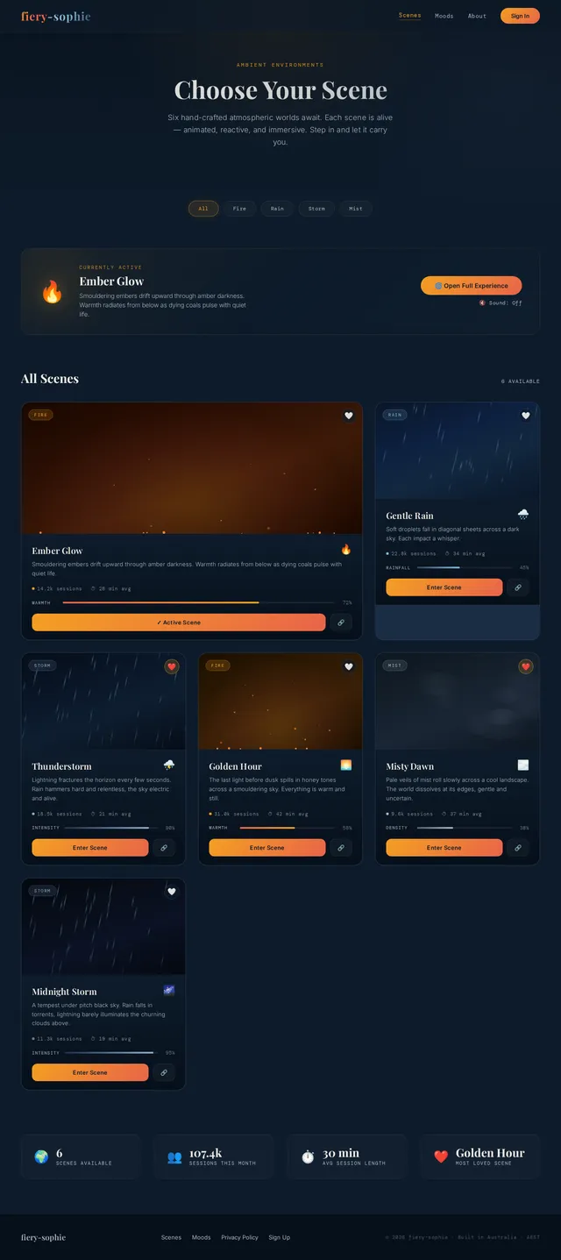
Task: Filter scenes by Fire
Action: click(x=239, y=209)
